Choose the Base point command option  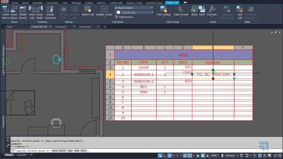click(59, 151)
